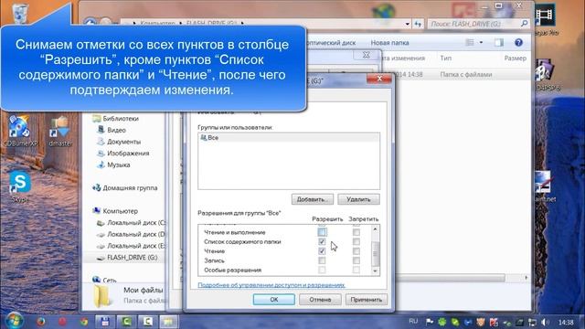This screenshot has width=585, height=329.
Task: Check Deny checkbox for Запись
Action: pos(356,260)
